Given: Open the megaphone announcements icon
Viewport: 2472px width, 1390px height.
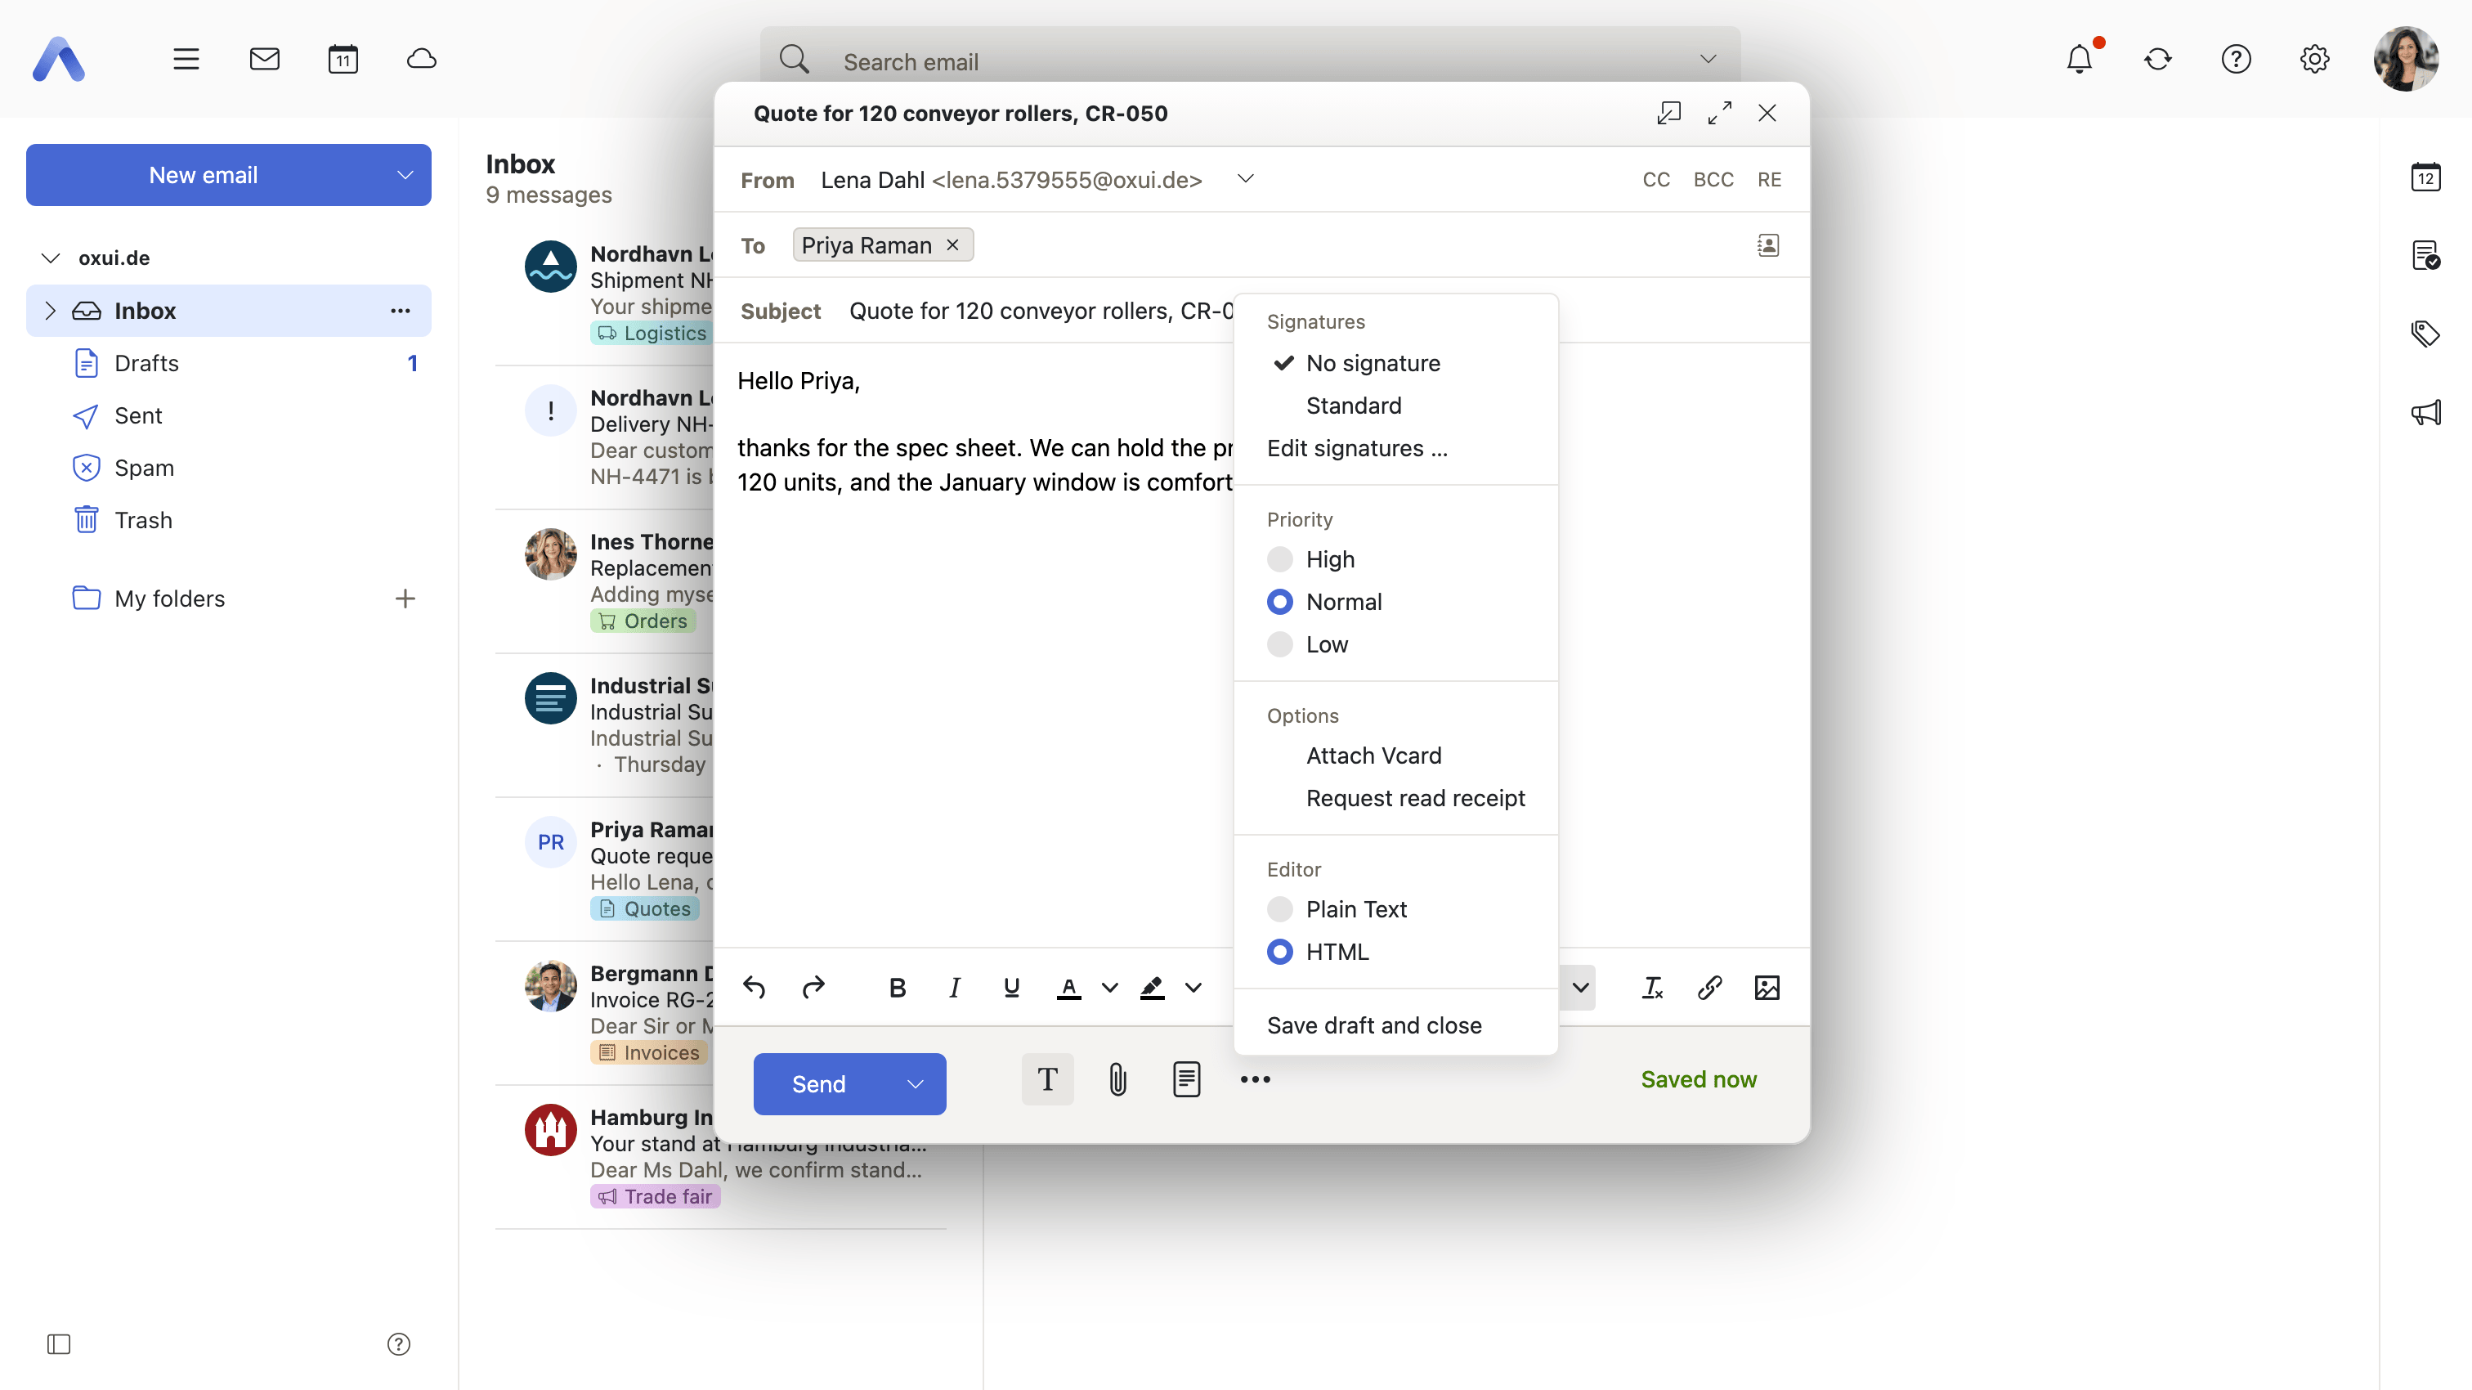Looking at the screenshot, I should 2426,413.
